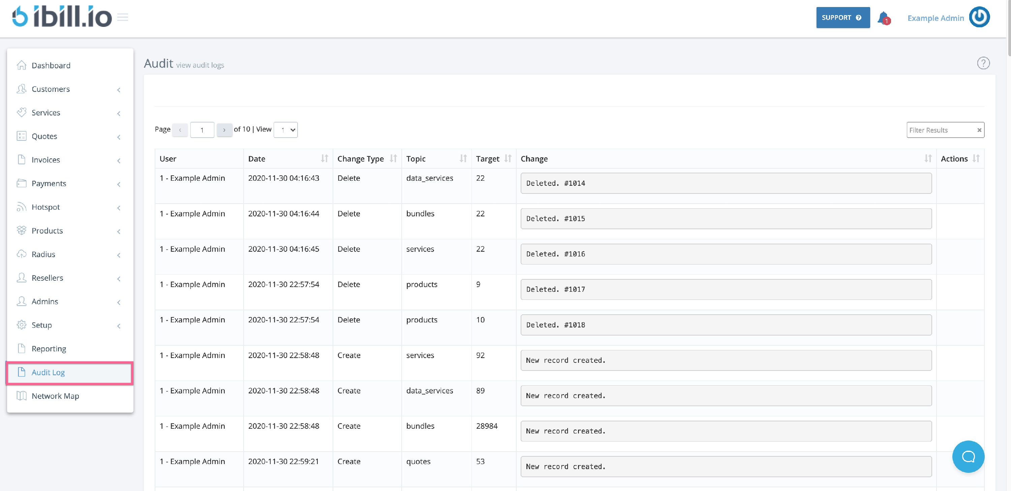This screenshot has height=491, width=1011.
Task: Open the Reporting menu item
Action: [x=49, y=348]
